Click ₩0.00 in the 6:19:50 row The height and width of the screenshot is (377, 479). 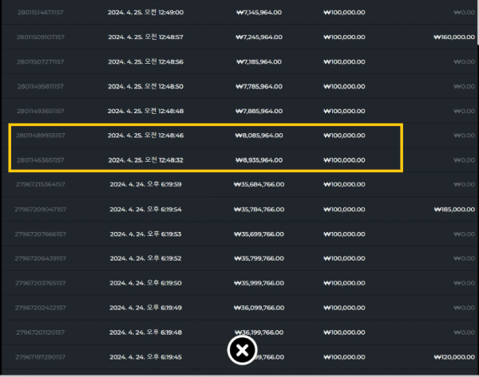click(x=465, y=283)
